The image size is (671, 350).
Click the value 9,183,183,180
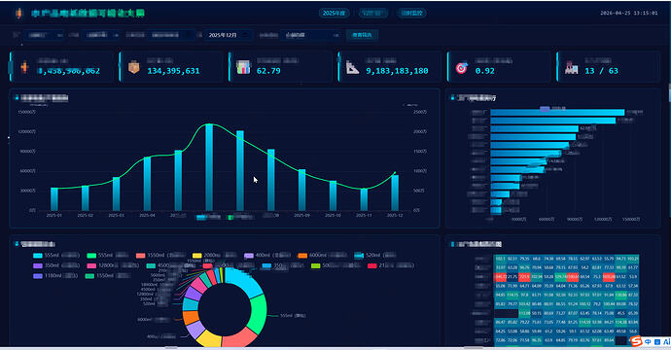(x=397, y=71)
